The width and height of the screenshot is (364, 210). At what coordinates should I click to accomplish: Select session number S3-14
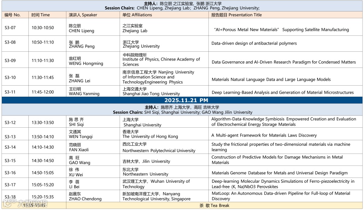10,147
